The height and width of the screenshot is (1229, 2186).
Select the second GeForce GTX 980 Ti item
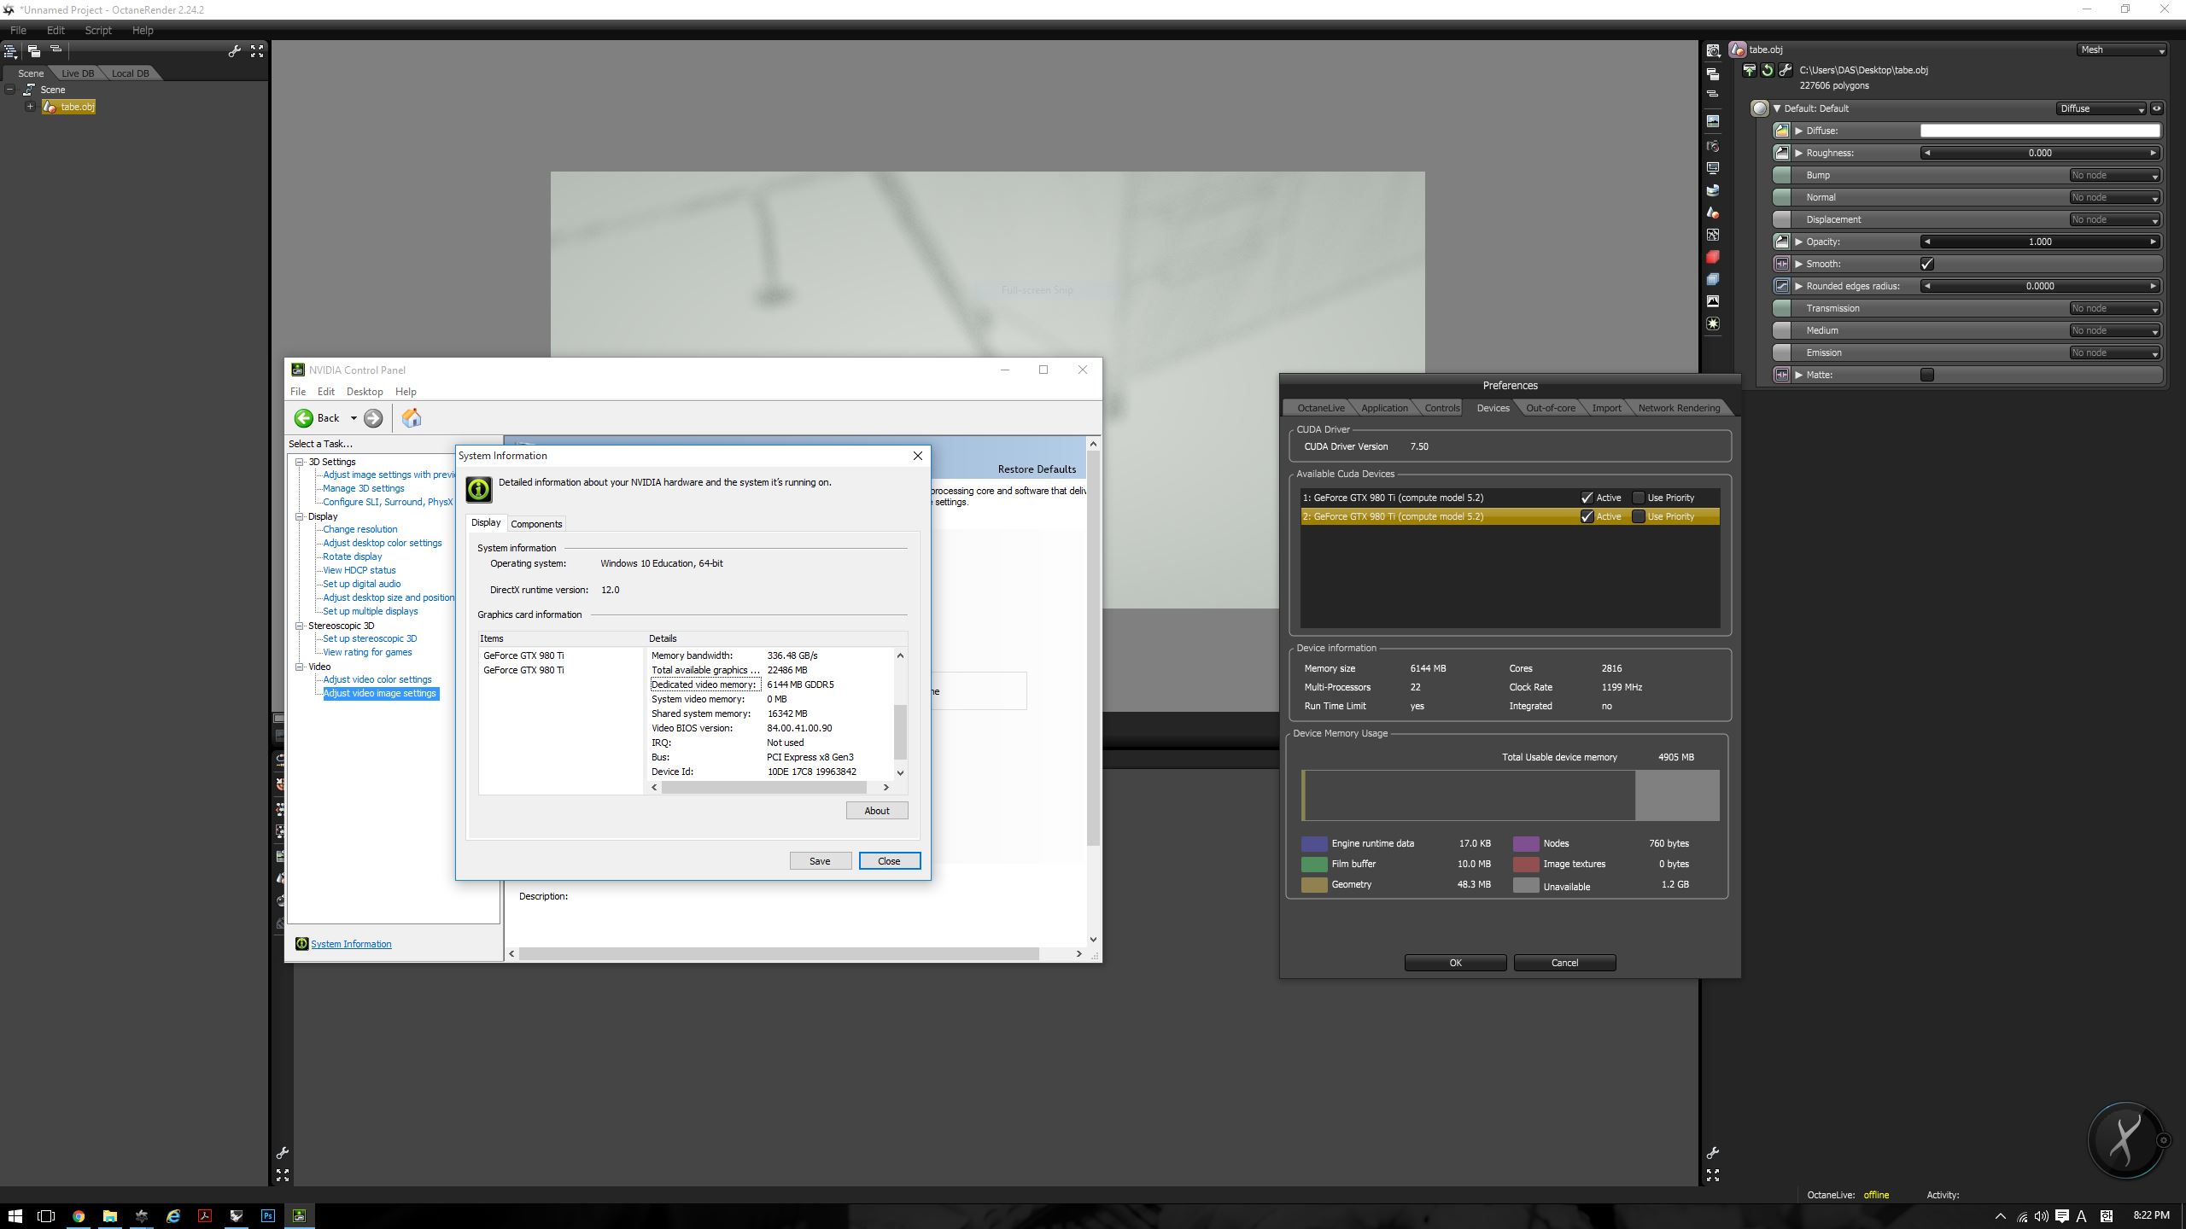pyautogui.click(x=523, y=670)
